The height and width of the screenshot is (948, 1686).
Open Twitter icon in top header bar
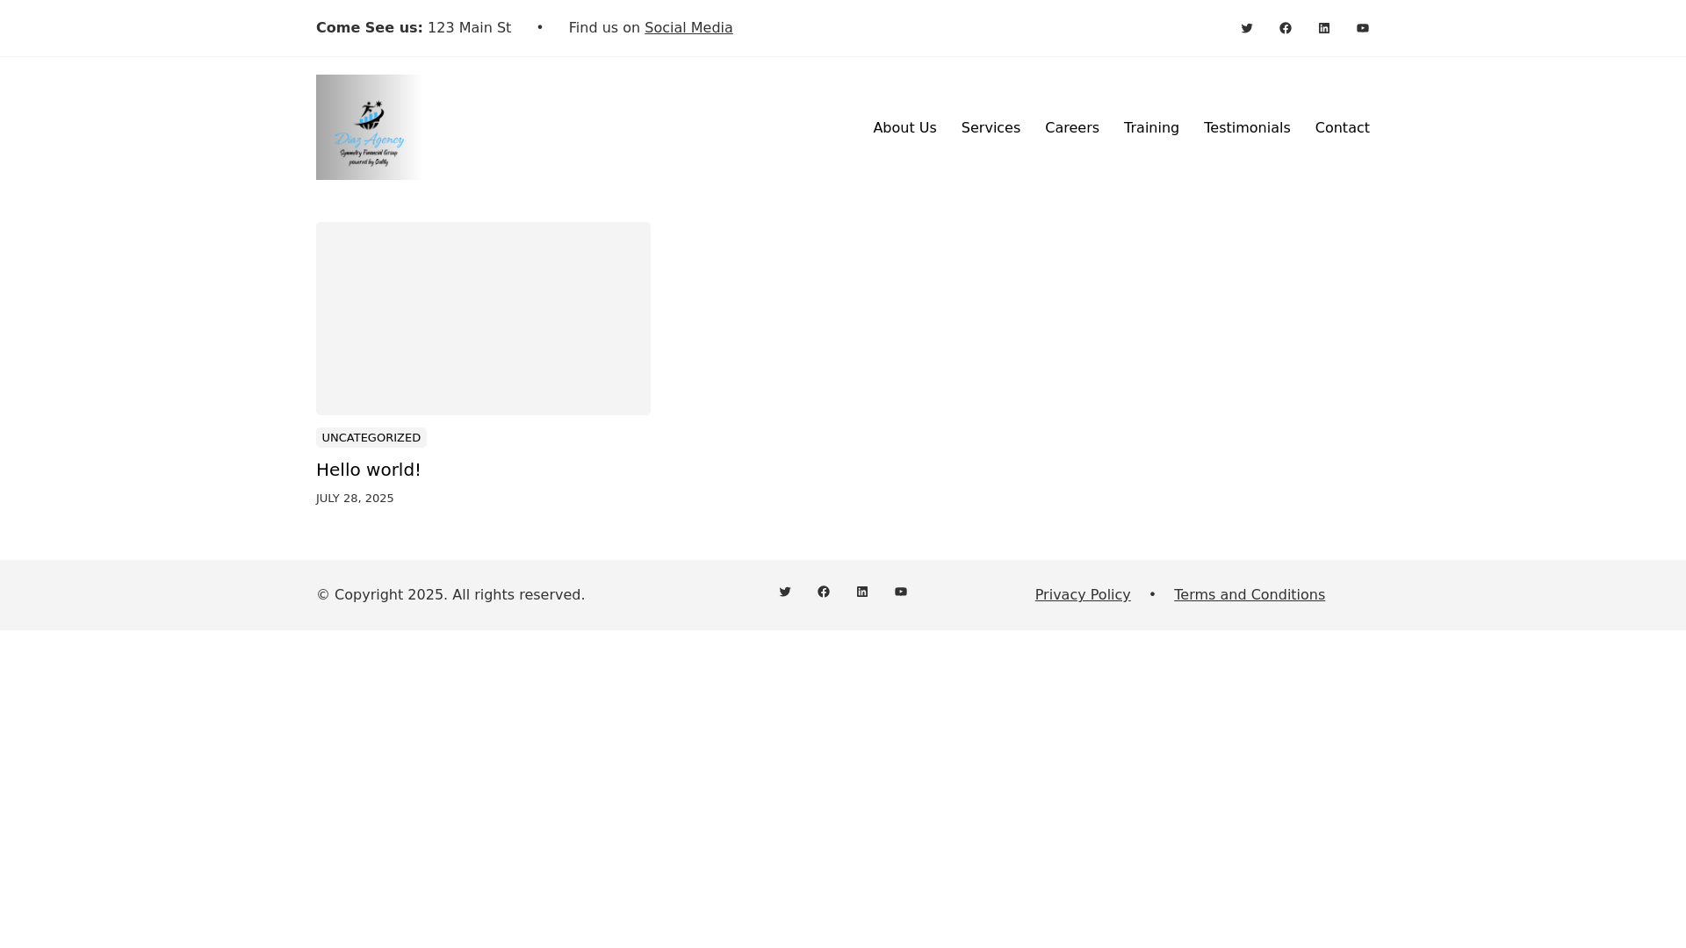[x=1247, y=28]
